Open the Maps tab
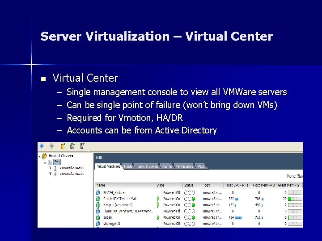This screenshot has height=241, width=322. [x=201, y=166]
